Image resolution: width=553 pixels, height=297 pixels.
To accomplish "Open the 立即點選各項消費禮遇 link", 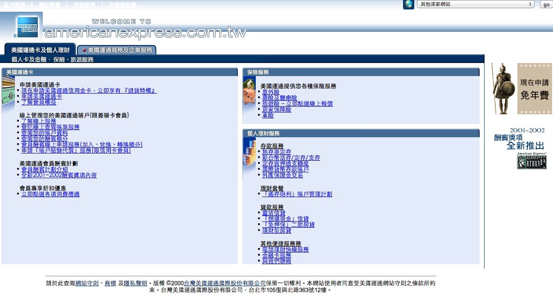I will click(x=50, y=194).
